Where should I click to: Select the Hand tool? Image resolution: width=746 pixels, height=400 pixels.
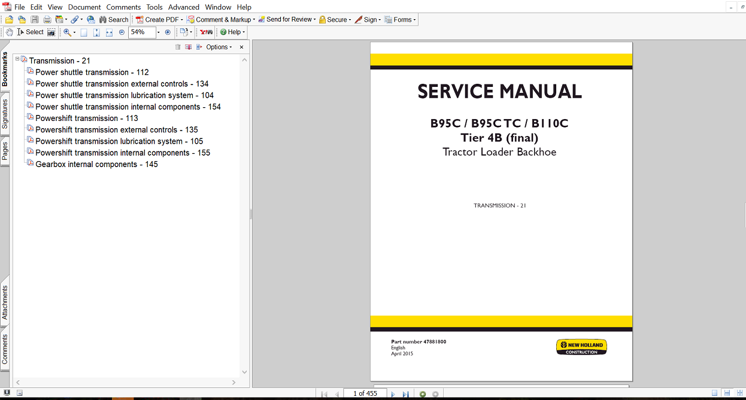click(9, 32)
